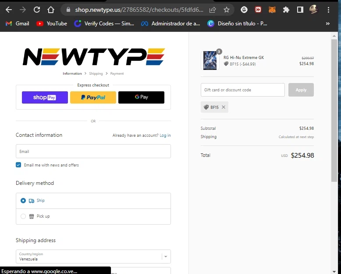Go back with the browser back arrow
The height and width of the screenshot is (274, 341).
tap(9, 10)
